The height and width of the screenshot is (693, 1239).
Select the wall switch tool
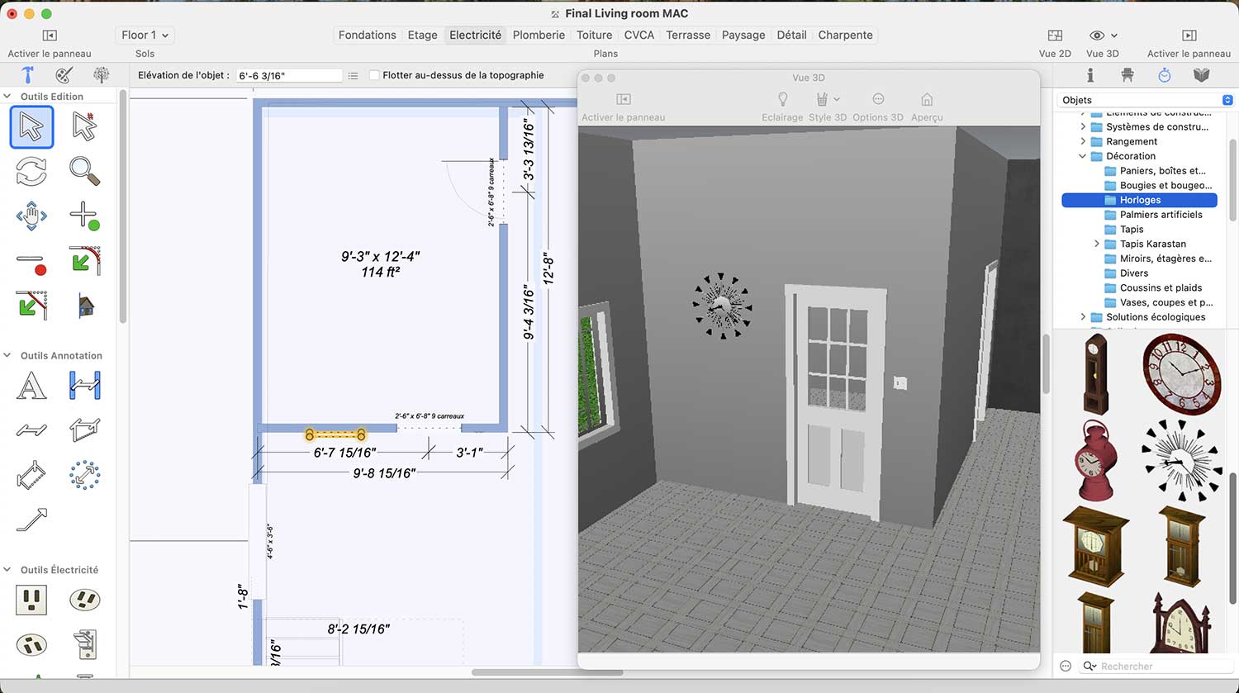coord(84,644)
